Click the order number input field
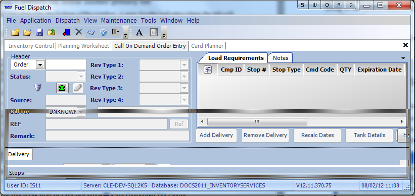Viewport: 415px width, 196px height. click(66, 64)
